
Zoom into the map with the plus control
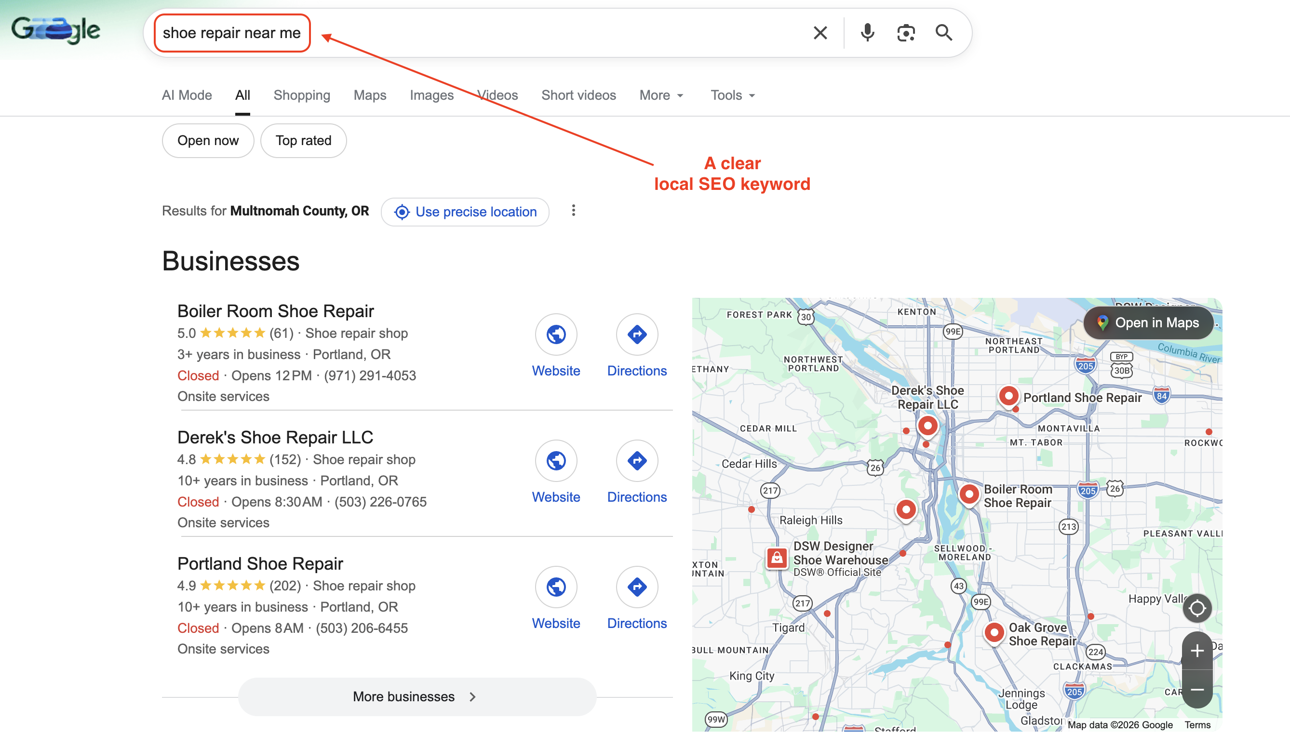(1197, 650)
